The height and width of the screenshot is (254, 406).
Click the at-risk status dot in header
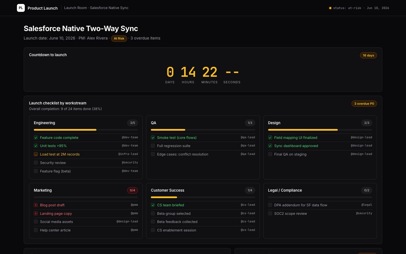[x=330, y=8]
